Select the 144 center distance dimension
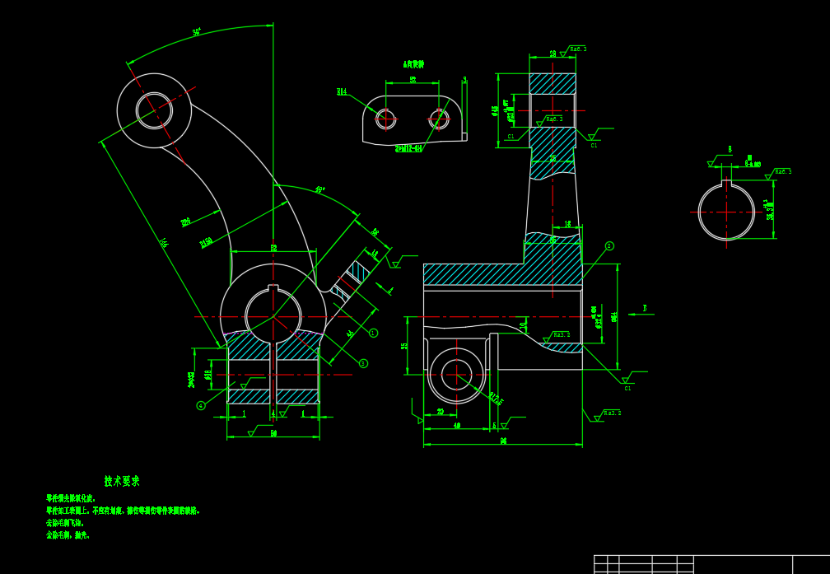 point(163,243)
